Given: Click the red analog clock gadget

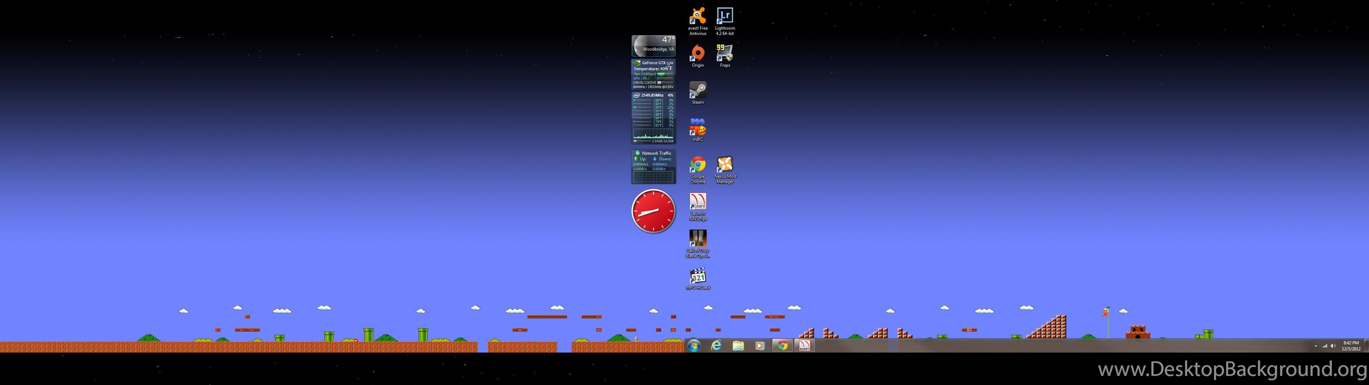Looking at the screenshot, I should [654, 211].
